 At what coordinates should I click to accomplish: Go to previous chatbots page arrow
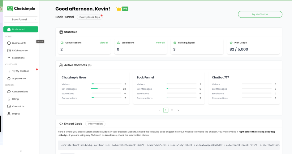click(x=160, y=110)
